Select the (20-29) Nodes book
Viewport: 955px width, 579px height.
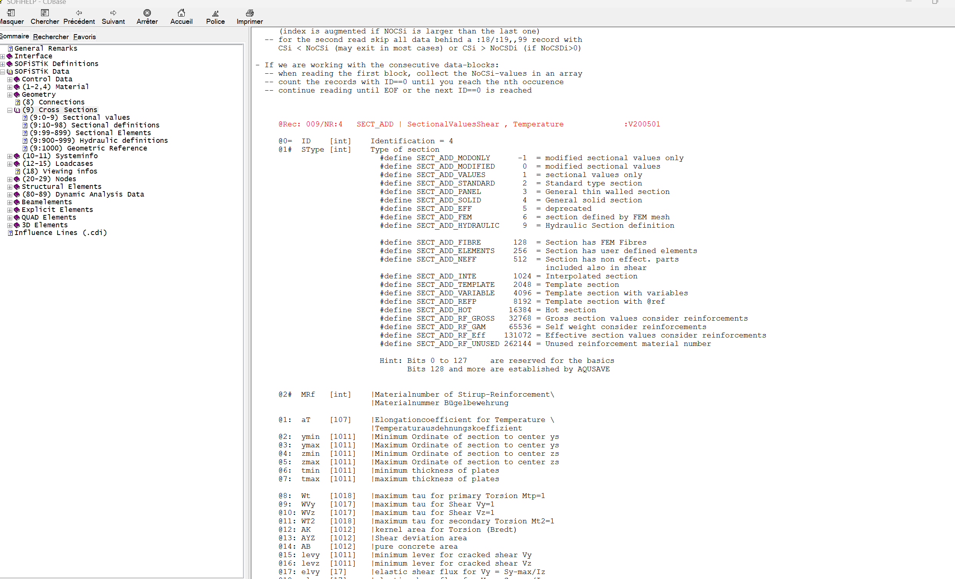pos(49,179)
